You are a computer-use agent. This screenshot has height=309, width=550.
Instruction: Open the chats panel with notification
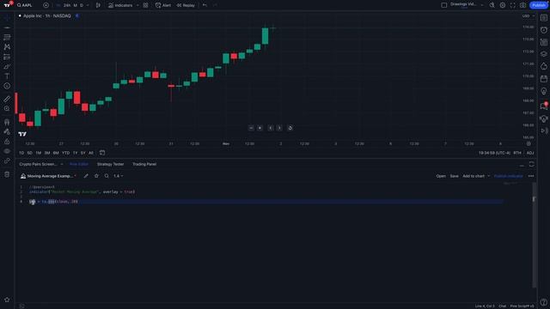pos(544,106)
